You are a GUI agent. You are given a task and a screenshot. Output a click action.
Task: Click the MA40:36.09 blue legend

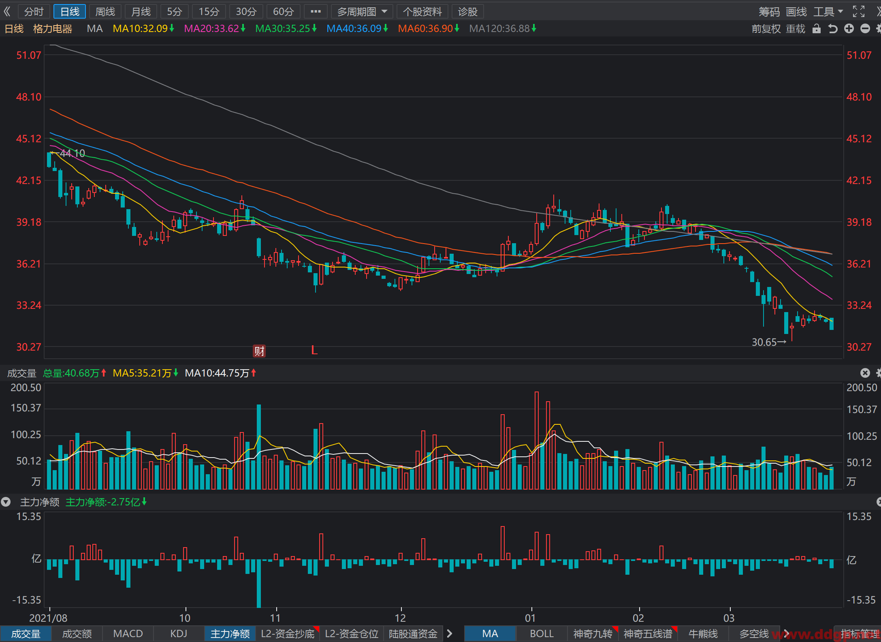pyautogui.click(x=357, y=29)
